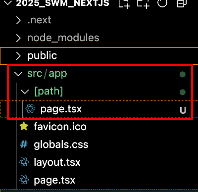Collapse the src/app folder chevron

point(18,74)
